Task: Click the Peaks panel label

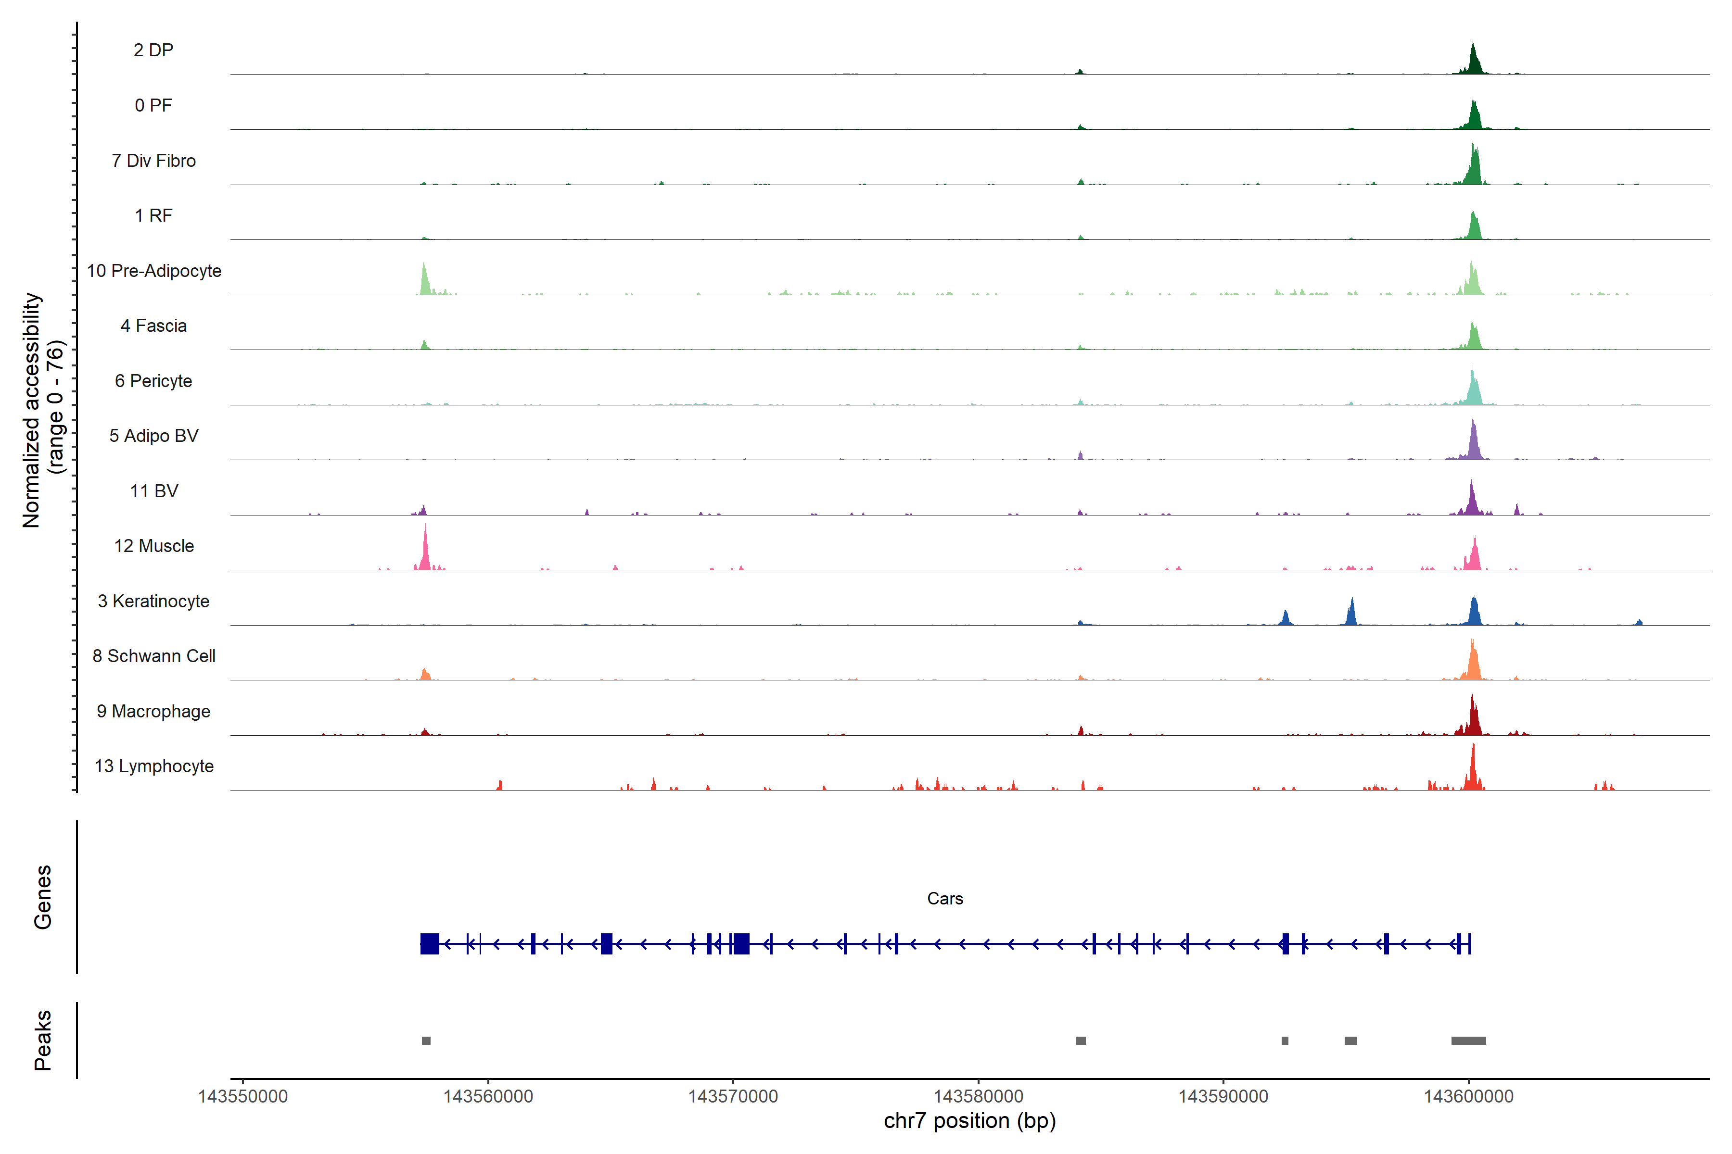Action: [x=43, y=1040]
